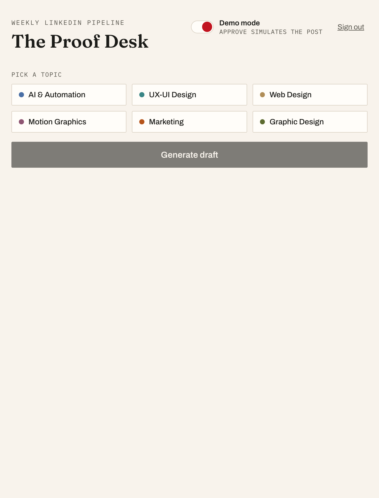
Task: Pick the Graphic Design topic card
Action: coord(310,122)
